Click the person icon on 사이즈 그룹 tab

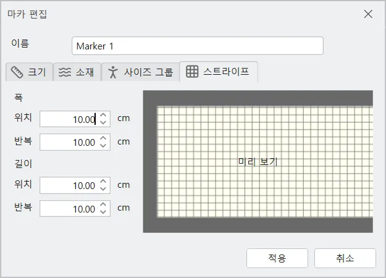[x=113, y=72]
